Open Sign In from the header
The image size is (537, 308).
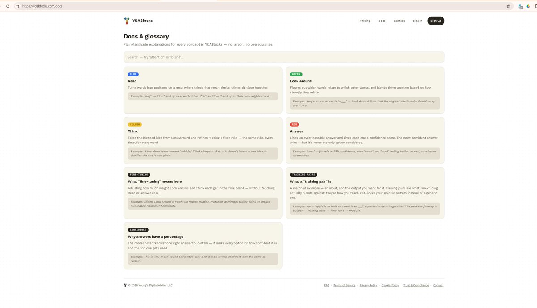[418, 21]
